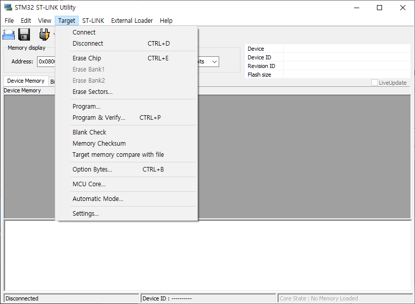This screenshot has width=415, height=304.
Task: Run Blank Check from the menu
Action: (x=126, y=132)
